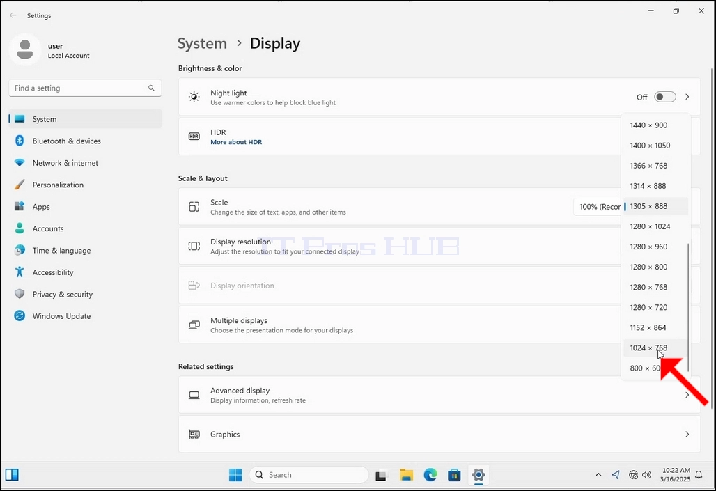Open the Scale 100% dropdown
The height and width of the screenshot is (491, 716).
(x=599, y=207)
